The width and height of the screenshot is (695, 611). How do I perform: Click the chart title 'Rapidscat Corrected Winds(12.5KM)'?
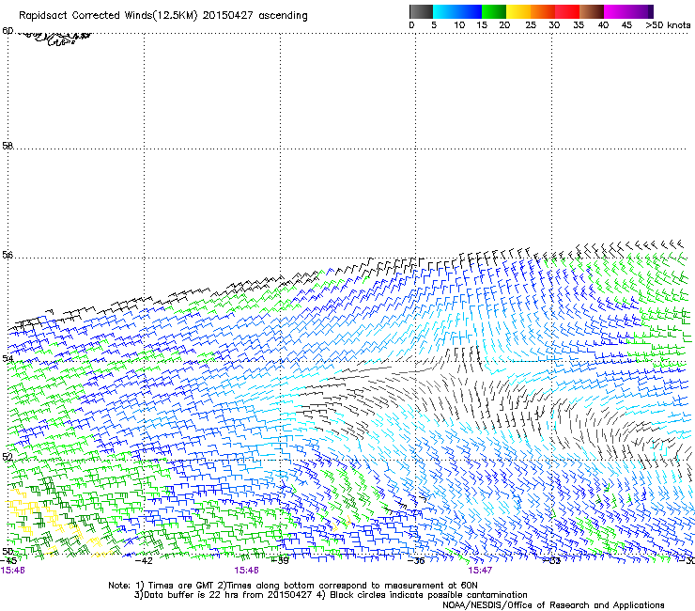(x=108, y=16)
